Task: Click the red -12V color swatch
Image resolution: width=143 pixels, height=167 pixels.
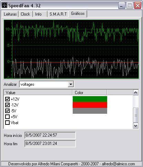Action: click(90, 105)
